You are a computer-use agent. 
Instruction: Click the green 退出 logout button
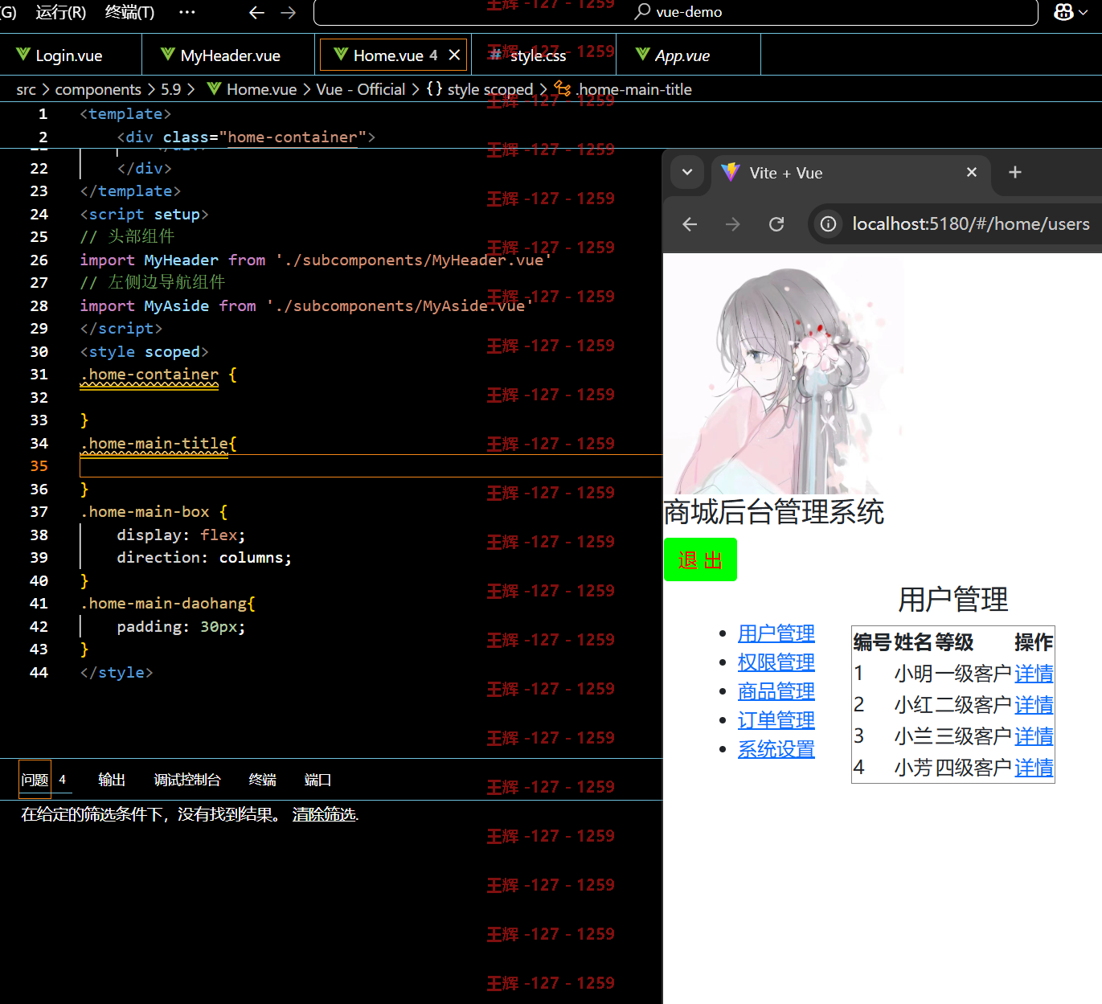pos(700,559)
